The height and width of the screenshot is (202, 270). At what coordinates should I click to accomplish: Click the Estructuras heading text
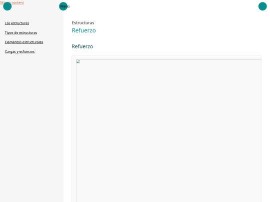[x=83, y=22]
